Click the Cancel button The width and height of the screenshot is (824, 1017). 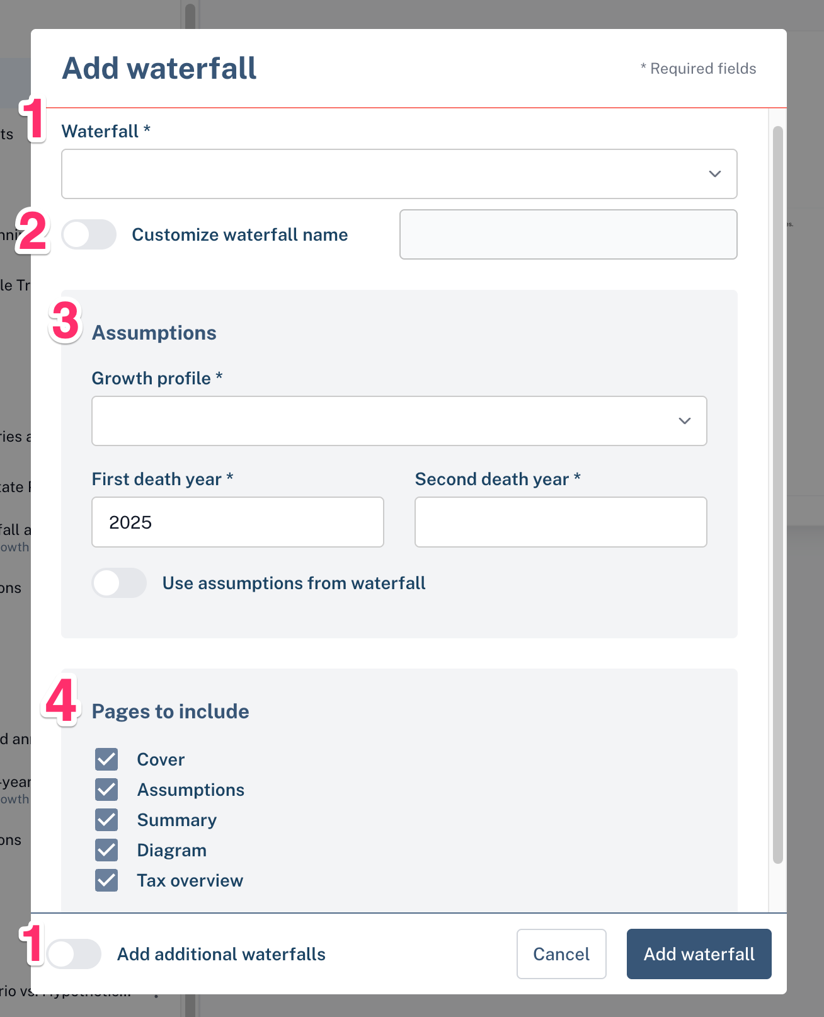(x=561, y=954)
